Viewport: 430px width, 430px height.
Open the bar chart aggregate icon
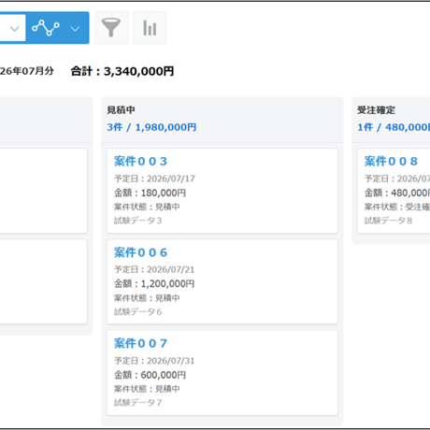coord(150,28)
